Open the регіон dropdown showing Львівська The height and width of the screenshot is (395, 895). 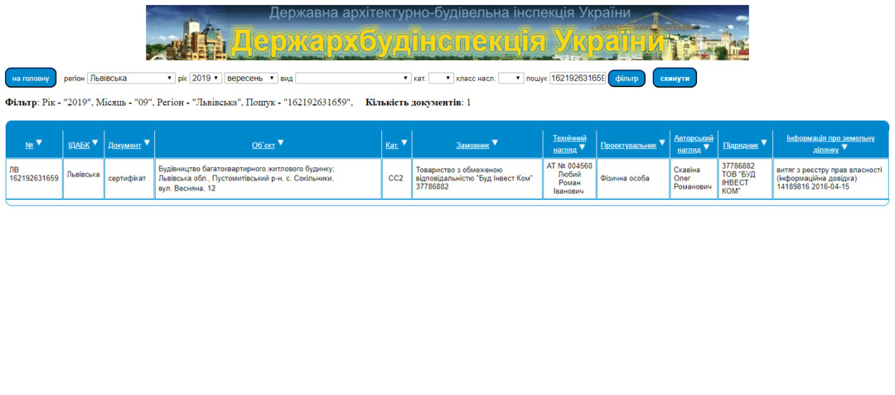pos(131,78)
